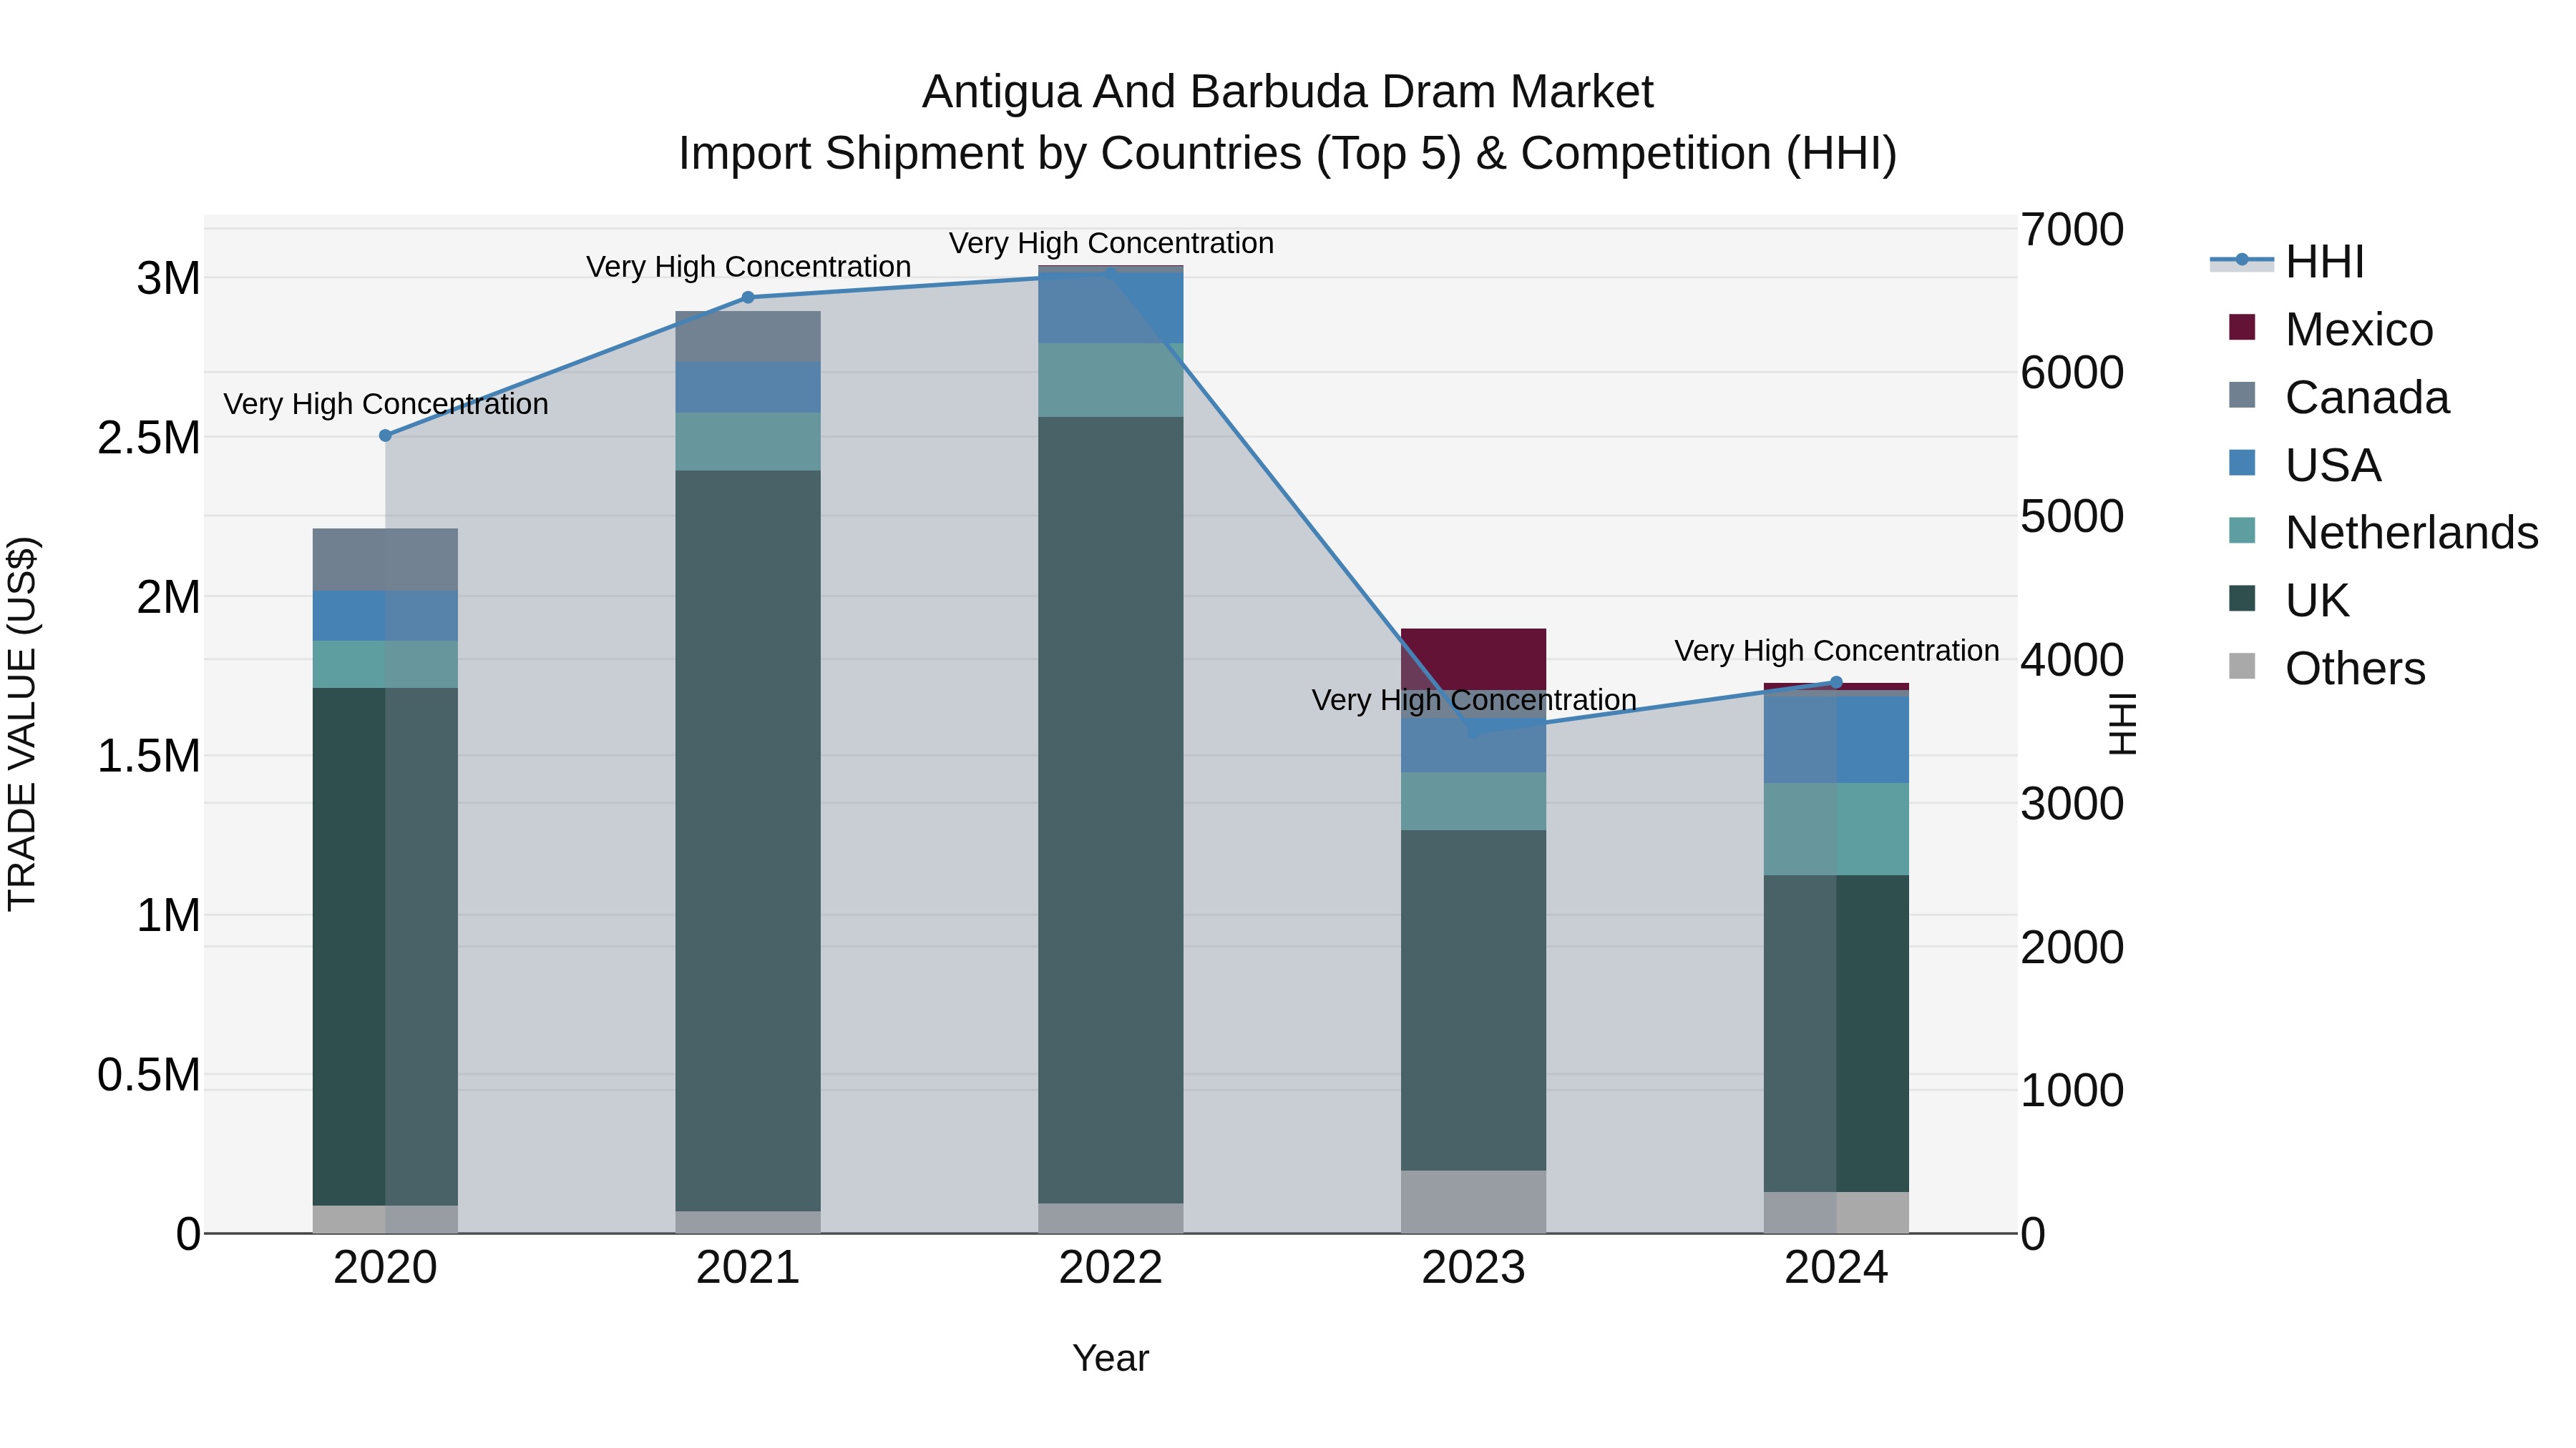Click the 'Year' axis title
The height and width of the screenshot is (1448, 2576).
1111,1359
